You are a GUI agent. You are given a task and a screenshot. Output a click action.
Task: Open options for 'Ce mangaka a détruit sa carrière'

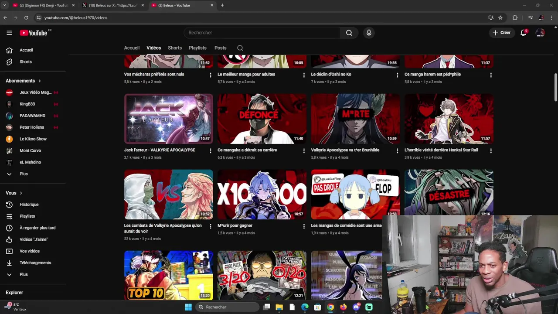304,151
